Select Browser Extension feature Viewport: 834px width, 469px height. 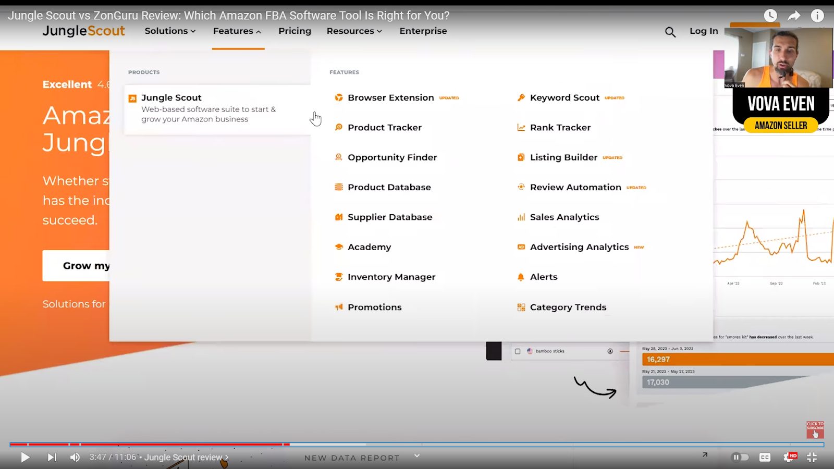[391, 97]
